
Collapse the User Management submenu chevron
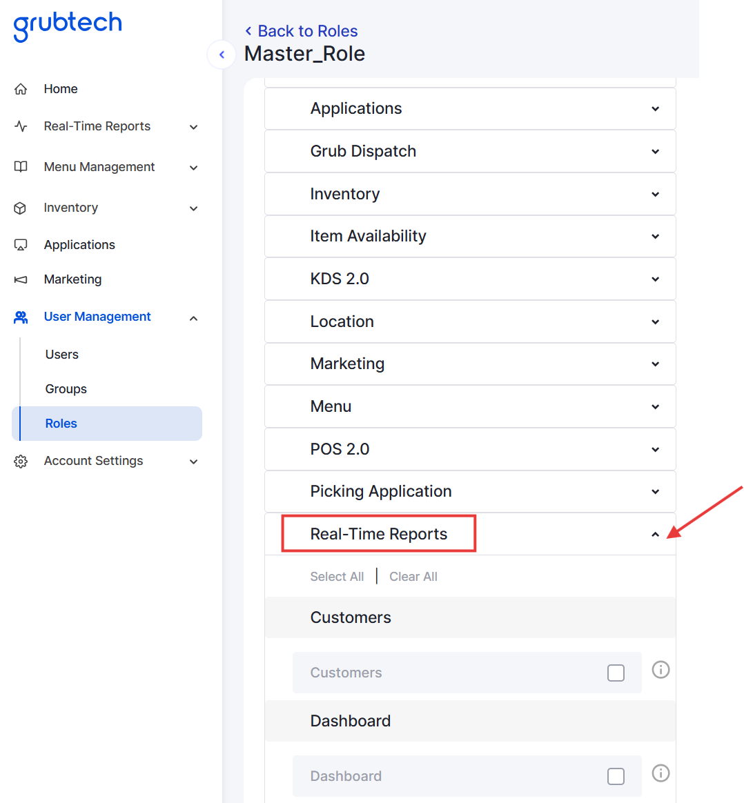coord(194,319)
